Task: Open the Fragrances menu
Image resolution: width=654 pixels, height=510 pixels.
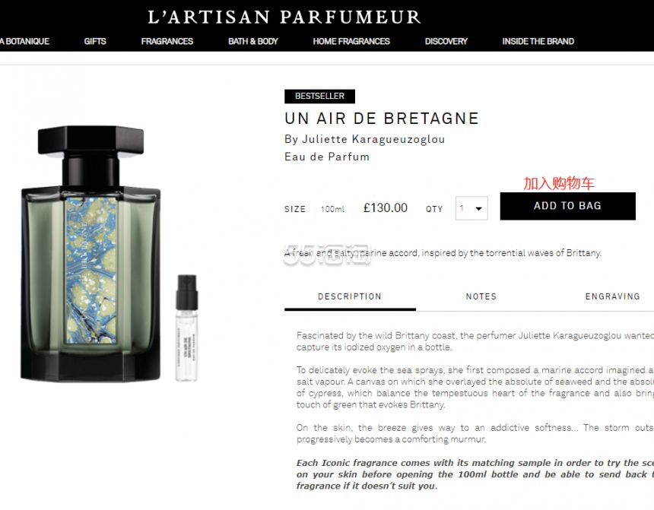Action: pyautogui.click(x=167, y=41)
